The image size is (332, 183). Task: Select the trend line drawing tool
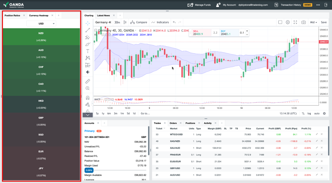[x=88, y=30]
